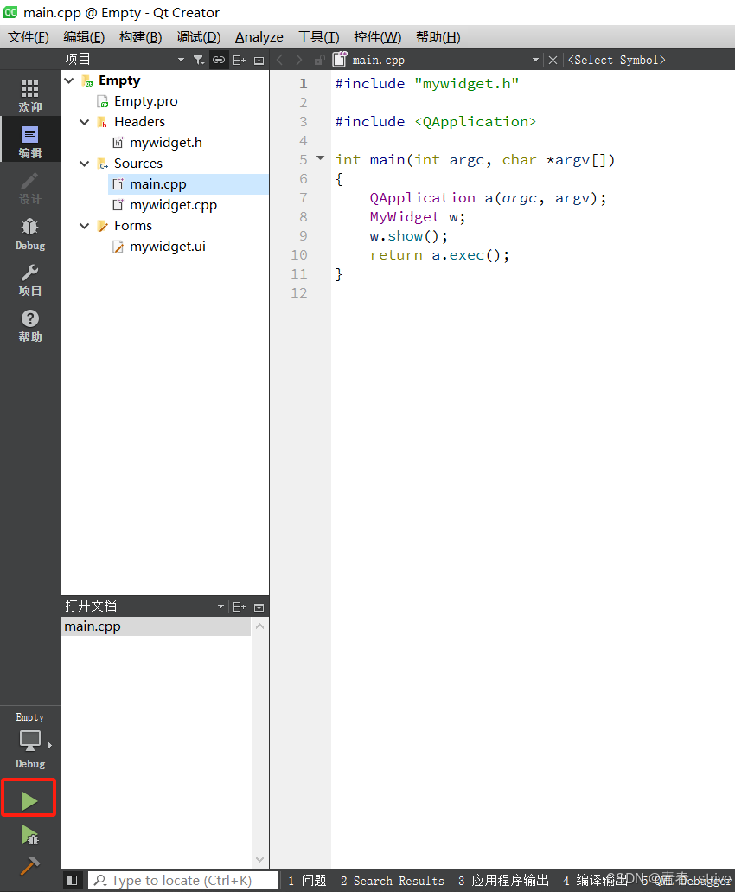Close the Open Documents panel
Screen dimensions: 735x892
[x=259, y=607]
